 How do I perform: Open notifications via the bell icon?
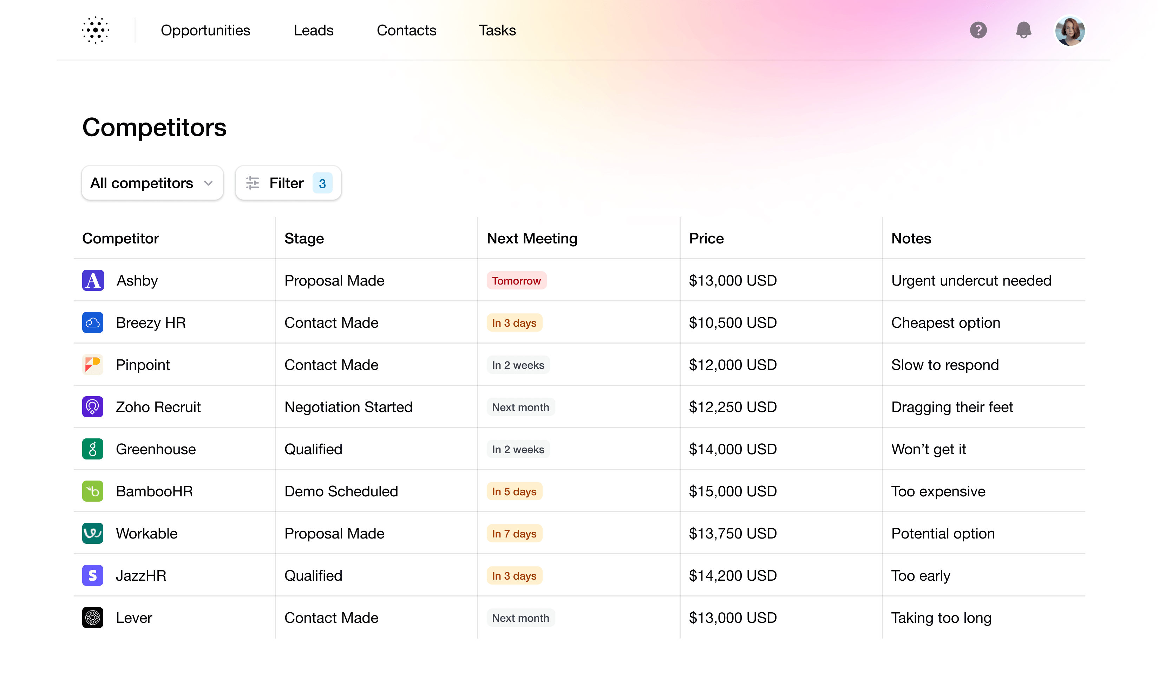[x=1023, y=30]
